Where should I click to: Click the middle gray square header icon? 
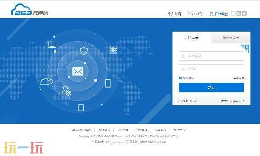(x=239, y=13)
